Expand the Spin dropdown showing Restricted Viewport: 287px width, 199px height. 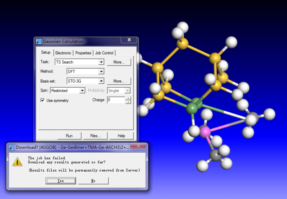click(83, 91)
